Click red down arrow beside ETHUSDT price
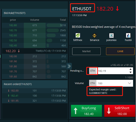The width and height of the screenshot is (136, 122). point(117,9)
